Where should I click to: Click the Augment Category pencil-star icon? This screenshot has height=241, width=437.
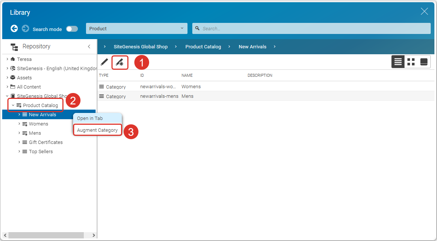120,62
